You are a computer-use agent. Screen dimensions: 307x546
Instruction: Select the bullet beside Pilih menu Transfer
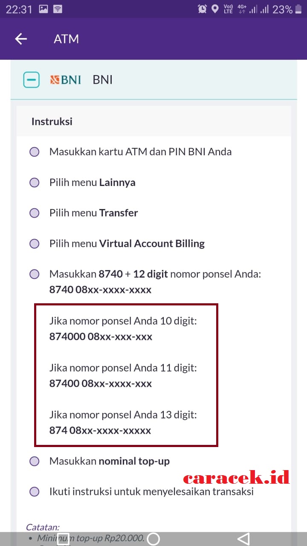click(x=35, y=213)
